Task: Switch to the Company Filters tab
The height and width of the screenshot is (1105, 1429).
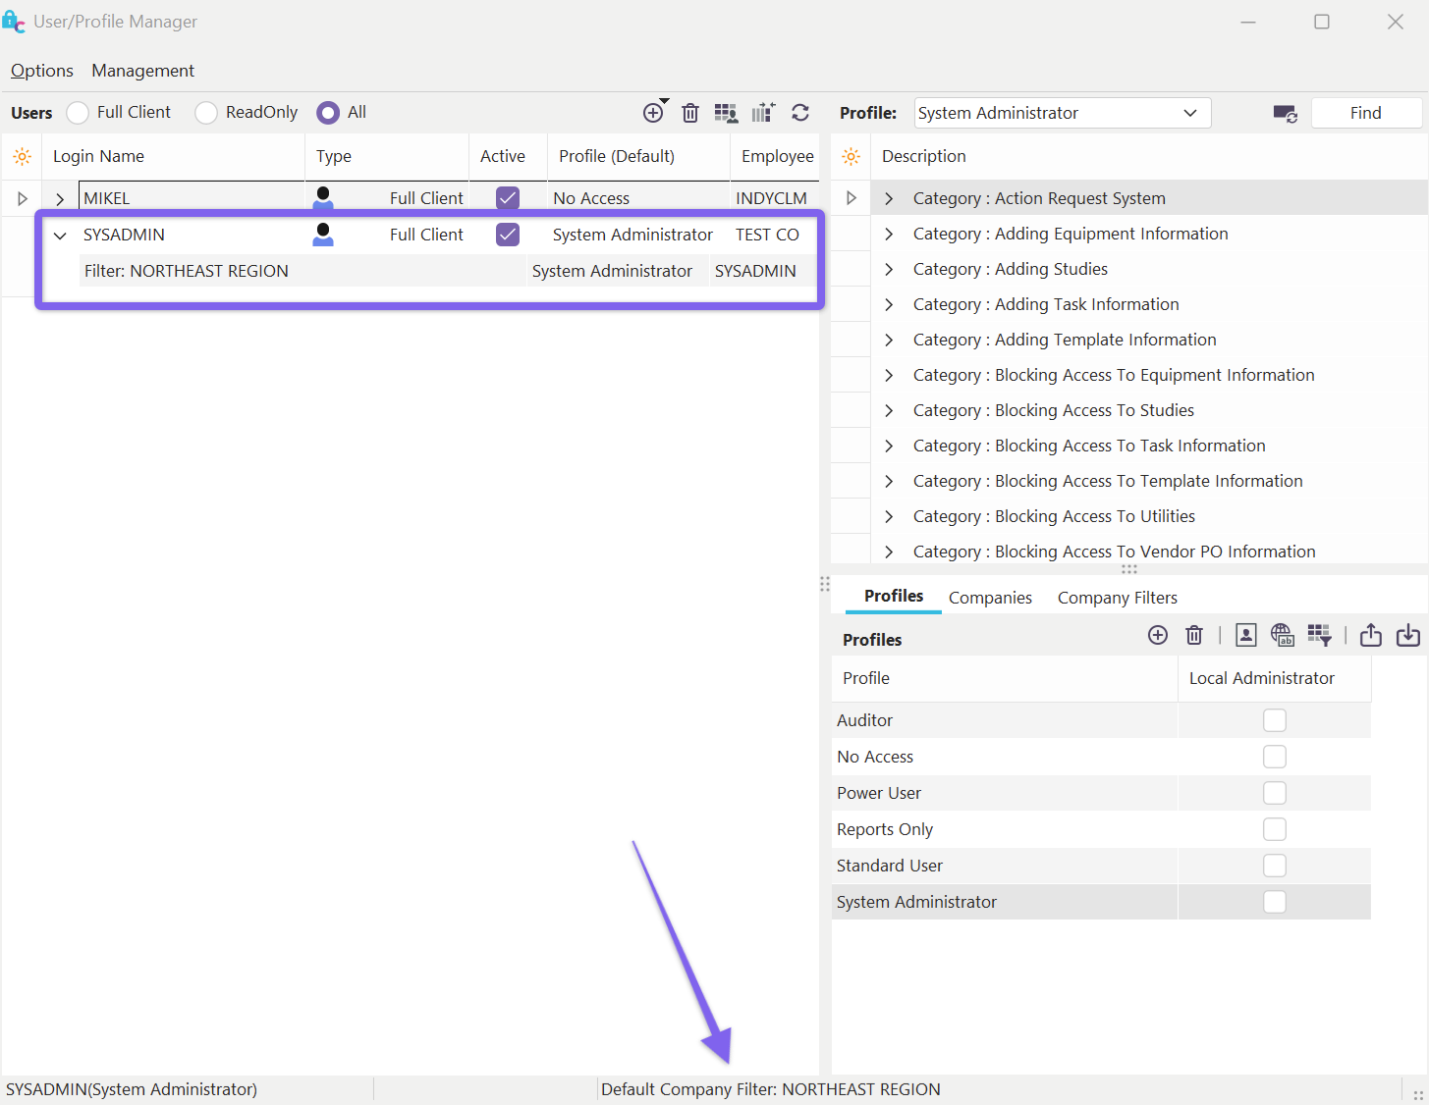Action: tap(1117, 598)
